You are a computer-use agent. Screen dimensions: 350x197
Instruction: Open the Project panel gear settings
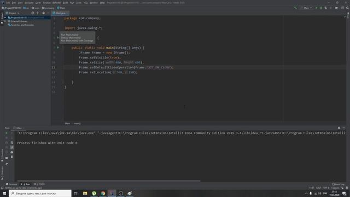pyautogui.click(x=43, y=13)
